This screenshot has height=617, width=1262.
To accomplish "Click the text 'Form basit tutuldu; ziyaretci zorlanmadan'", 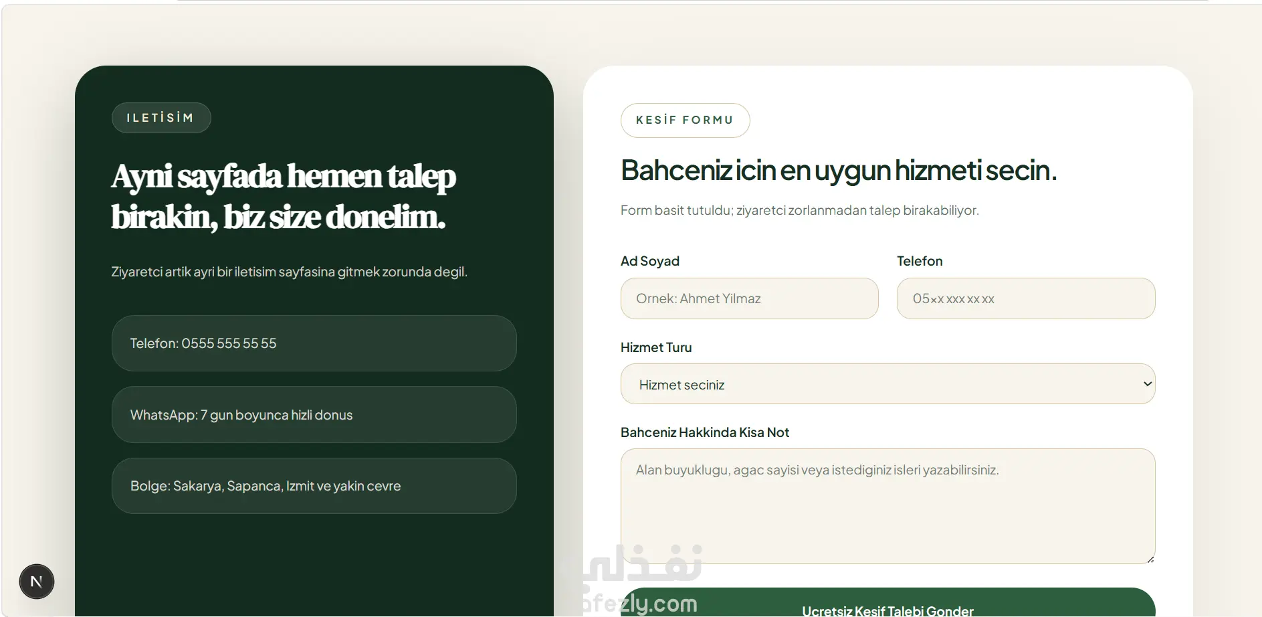I will click(799, 210).
